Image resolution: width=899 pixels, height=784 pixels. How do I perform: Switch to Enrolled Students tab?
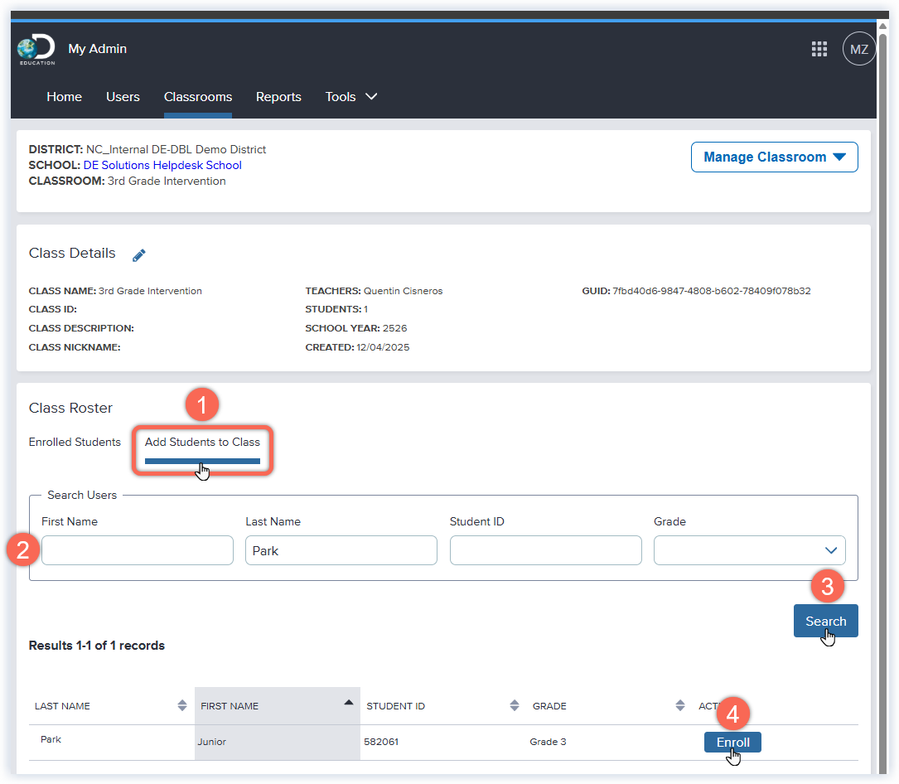tap(75, 442)
